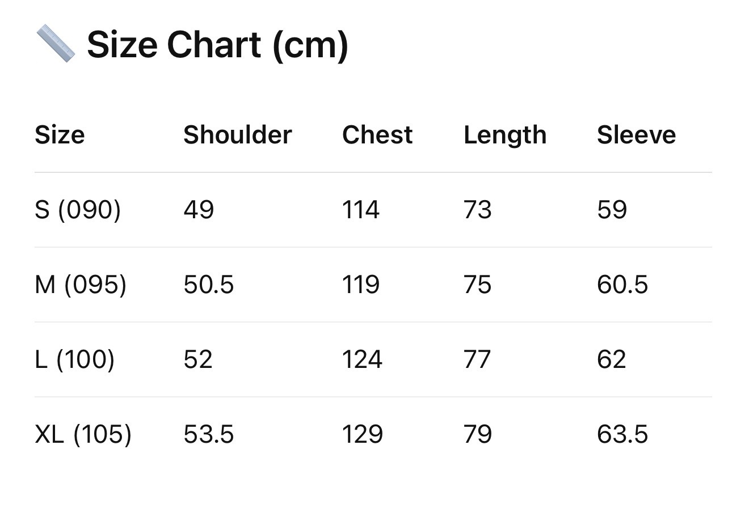This screenshot has width=749, height=517.
Task: Select the Shoulder column header
Action: pyautogui.click(x=237, y=135)
